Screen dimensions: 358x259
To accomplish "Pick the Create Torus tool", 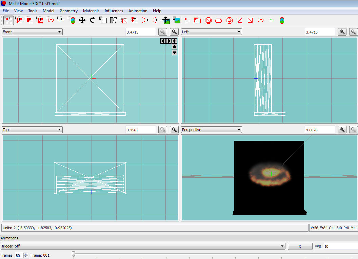I will click(x=229, y=20).
